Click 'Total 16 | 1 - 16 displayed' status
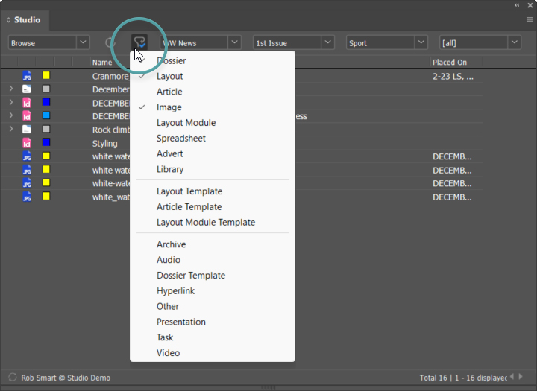This screenshot has height=391, width=537. pos(463,378)
